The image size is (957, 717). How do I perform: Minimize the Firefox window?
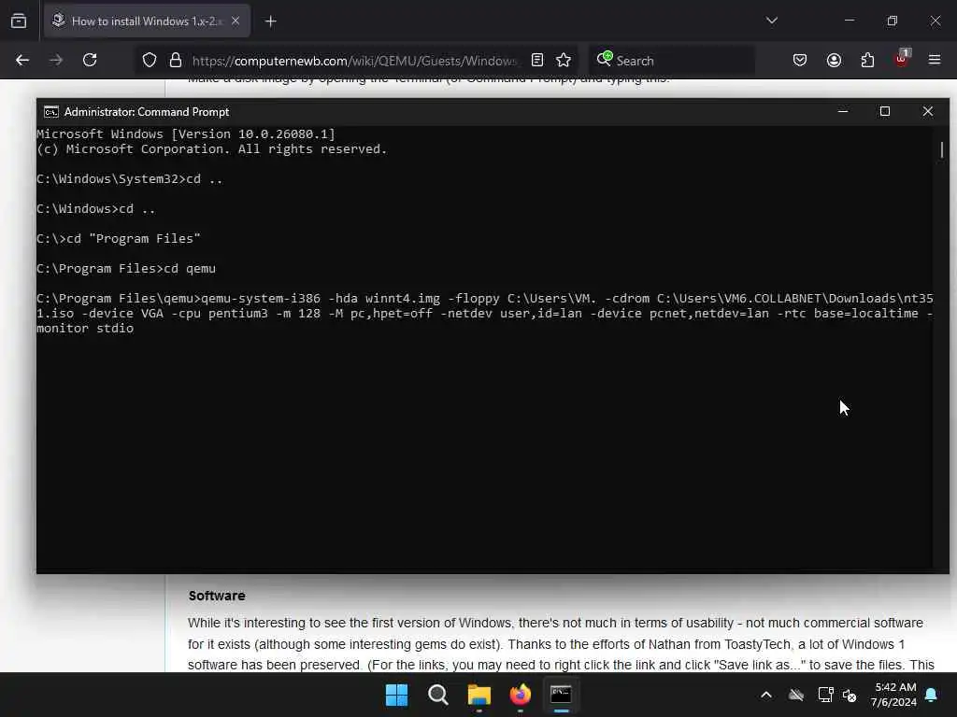850,21
